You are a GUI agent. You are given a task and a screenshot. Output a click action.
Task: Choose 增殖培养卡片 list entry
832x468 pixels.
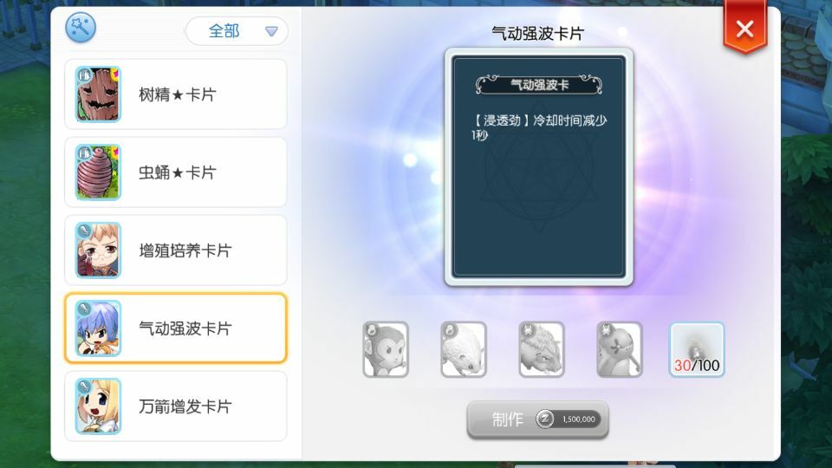pyautogui.click(x=176, y=250)
